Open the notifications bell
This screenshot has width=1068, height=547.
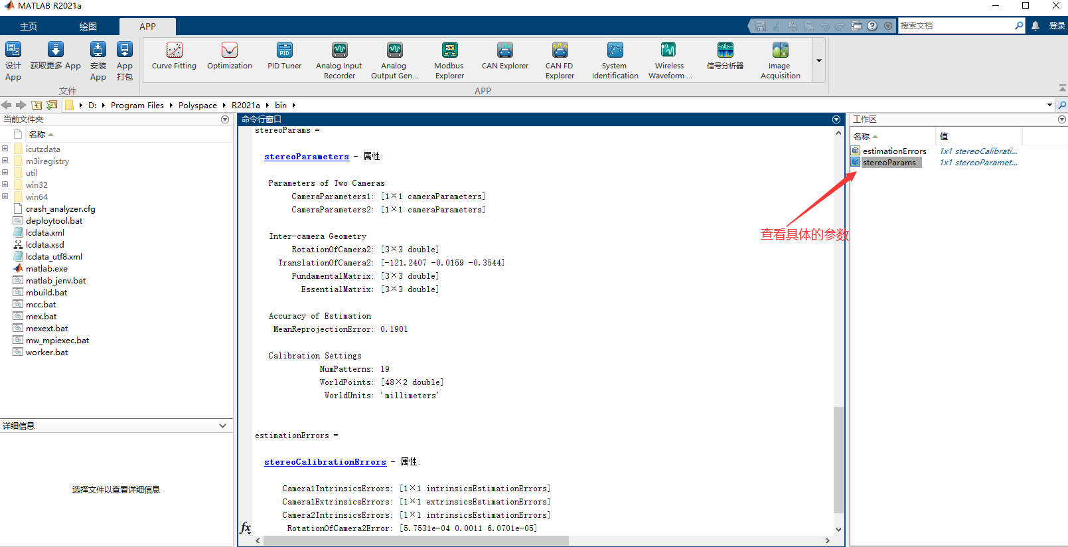tap(1035, 26)
